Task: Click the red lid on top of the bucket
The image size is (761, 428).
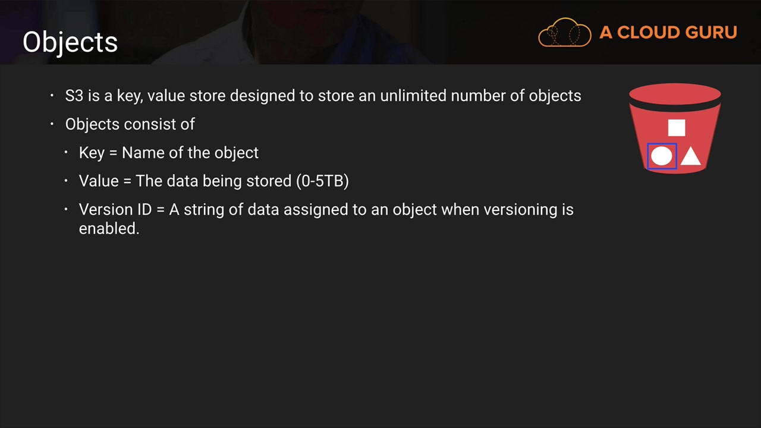Action: point(675,93)
